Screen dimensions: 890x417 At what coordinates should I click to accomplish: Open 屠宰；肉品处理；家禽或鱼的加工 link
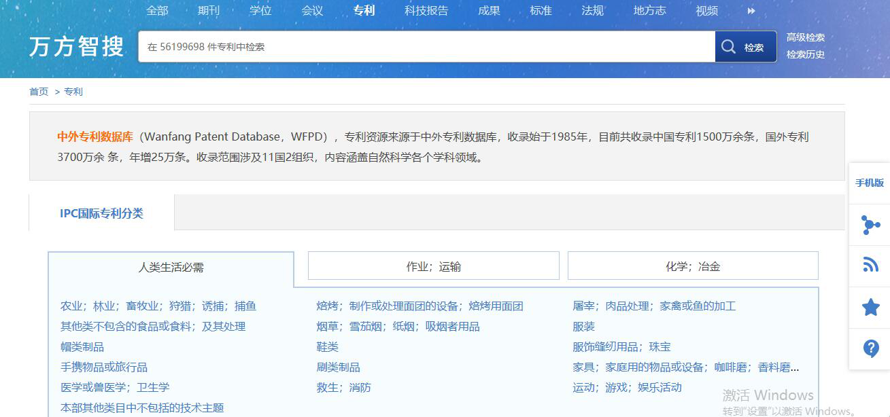click(654, 306)
